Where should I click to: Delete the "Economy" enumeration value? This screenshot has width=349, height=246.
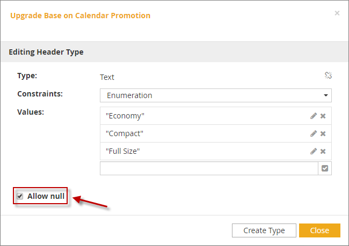(323, 116)
